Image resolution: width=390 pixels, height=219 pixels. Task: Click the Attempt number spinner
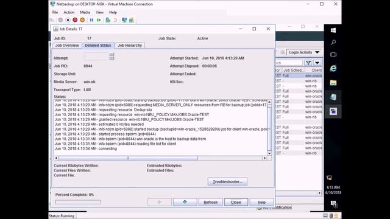coord(112,57)
